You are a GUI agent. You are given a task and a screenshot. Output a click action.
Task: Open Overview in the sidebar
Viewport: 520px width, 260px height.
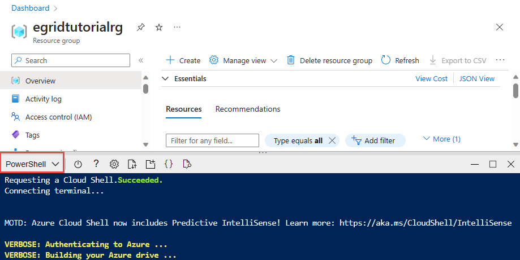click(71, 81)
